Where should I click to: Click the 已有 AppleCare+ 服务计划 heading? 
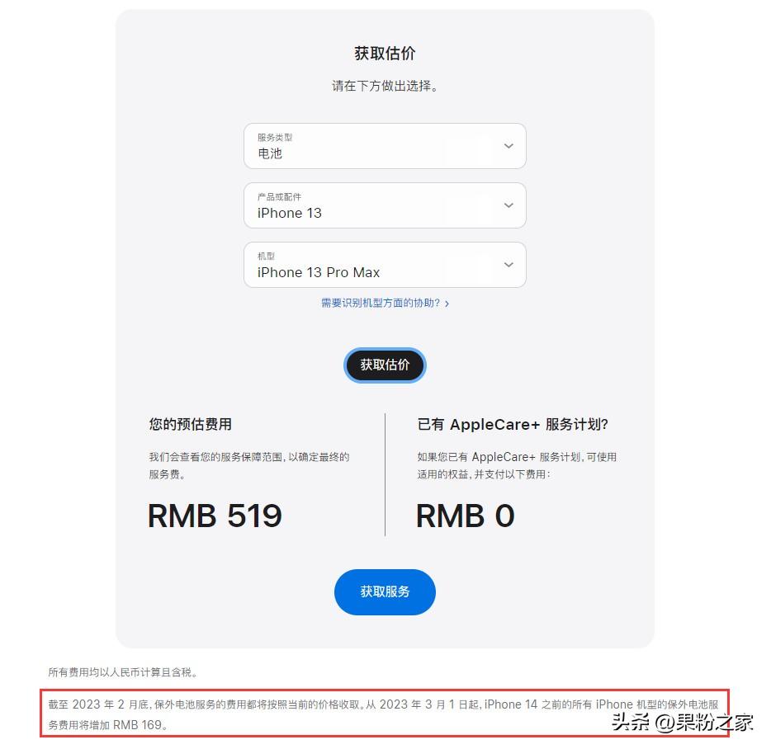[513, 424]
